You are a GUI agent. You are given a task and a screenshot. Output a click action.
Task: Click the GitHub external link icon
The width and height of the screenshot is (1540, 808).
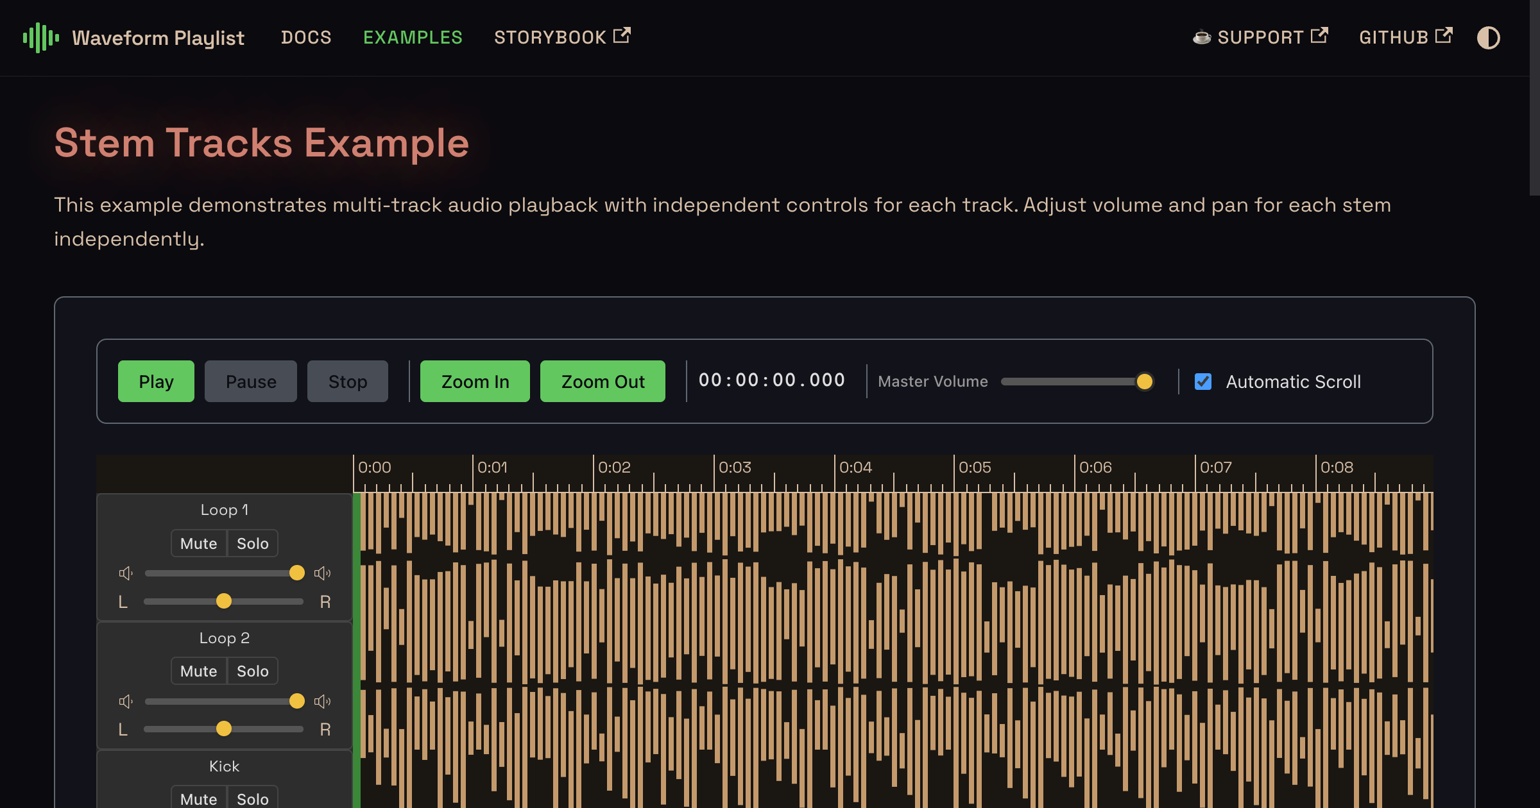(1444, 36)
